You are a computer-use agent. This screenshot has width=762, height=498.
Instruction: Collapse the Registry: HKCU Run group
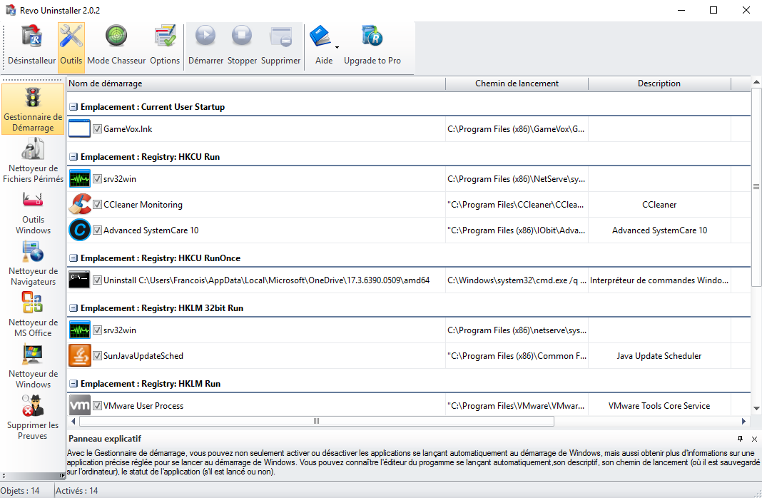73,157
